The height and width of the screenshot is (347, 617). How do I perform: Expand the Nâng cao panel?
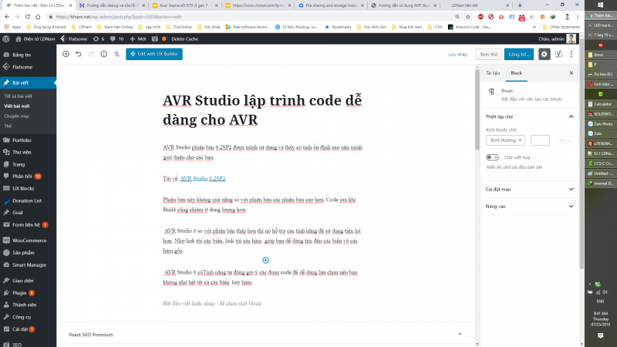coord(528,207)
